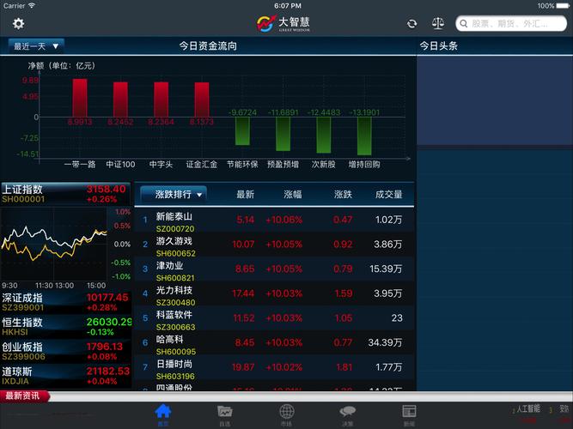
Task: Select the 恒生指数 index row
Action: pos(66,326)
